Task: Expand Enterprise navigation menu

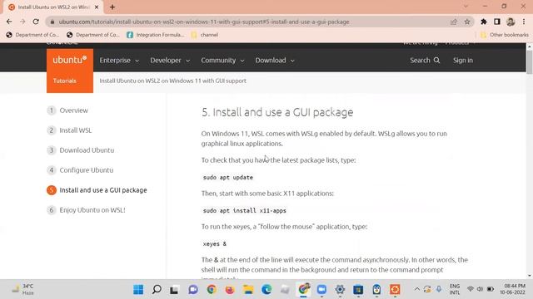Action: pyautogui.click(x=119, y=61)
